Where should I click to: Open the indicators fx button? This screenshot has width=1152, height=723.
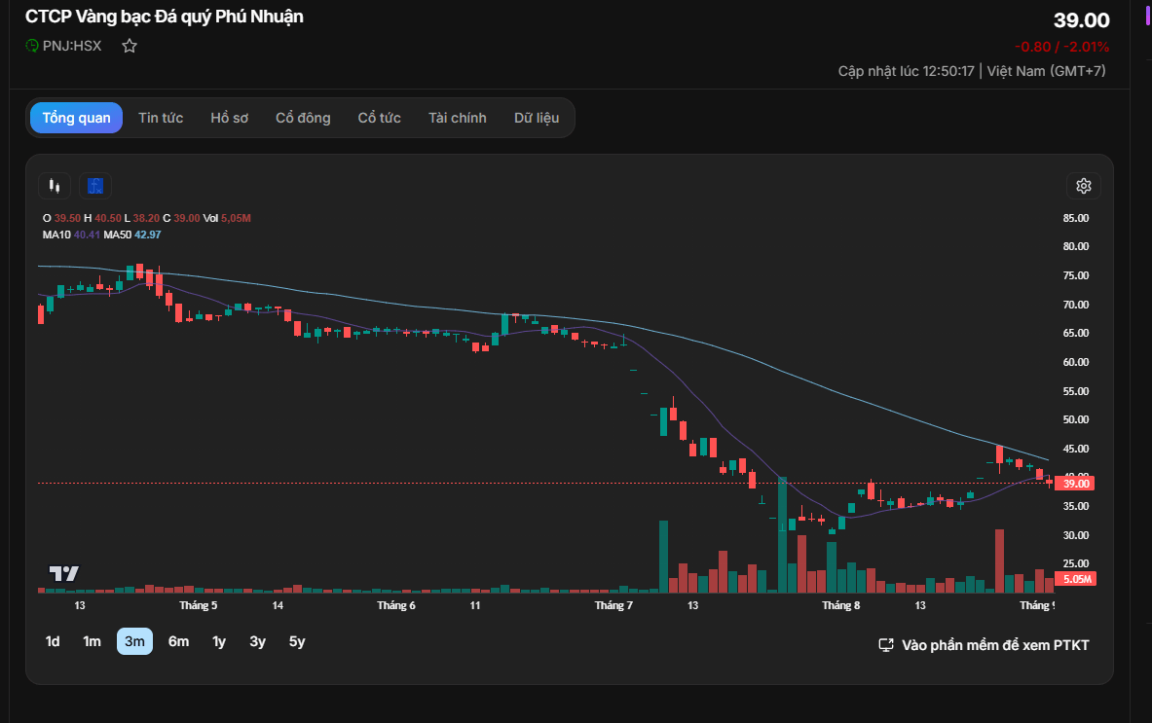point(94,186)
